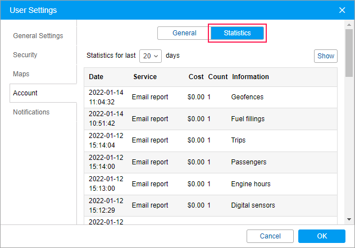This screenshot has width=355, height=248.
Task: Open the General Settings section
Action: pos(38,36)
